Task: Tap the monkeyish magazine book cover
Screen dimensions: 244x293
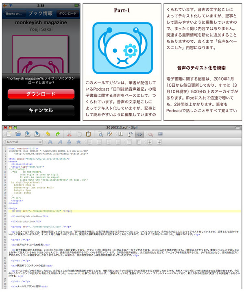Action: coord(40,54)
